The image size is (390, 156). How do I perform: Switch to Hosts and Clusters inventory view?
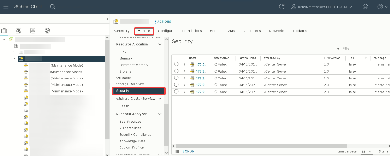(4, 30)
